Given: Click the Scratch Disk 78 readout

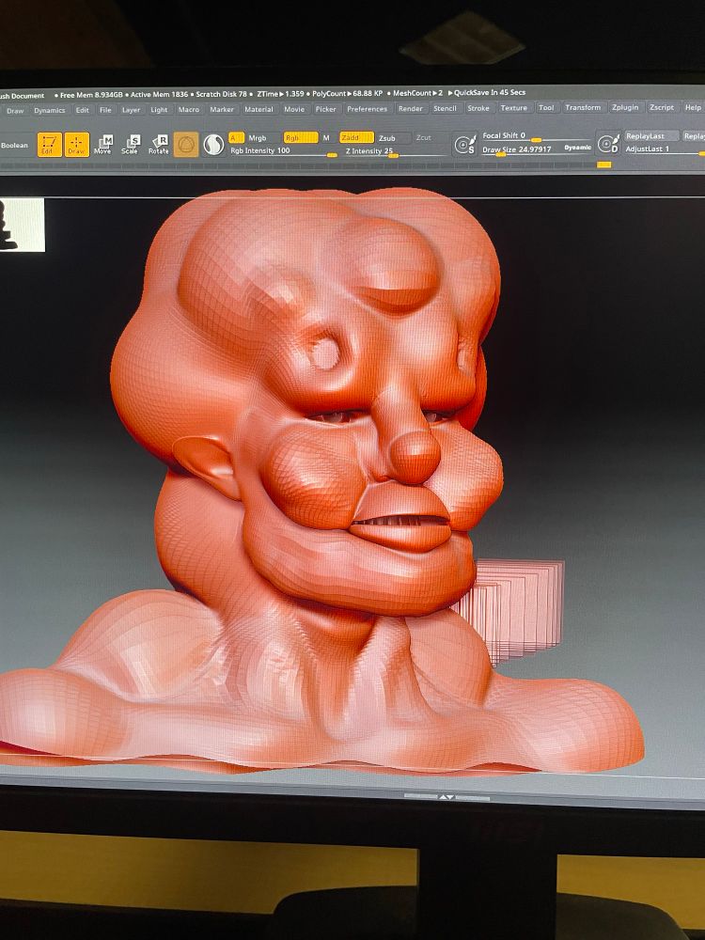Looking at the screenshot, I should coord(221,95).
